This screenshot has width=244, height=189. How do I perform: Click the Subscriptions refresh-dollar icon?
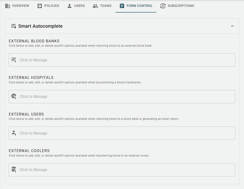pos(163,6)
